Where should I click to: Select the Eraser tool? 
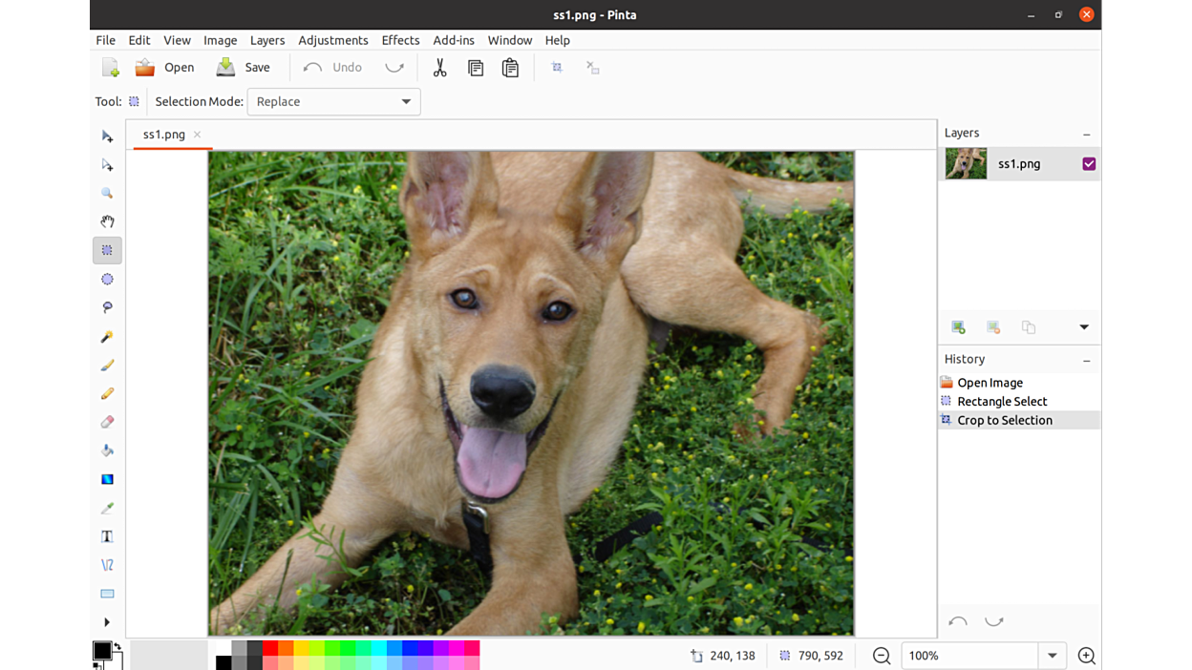(x=107, y=422)
